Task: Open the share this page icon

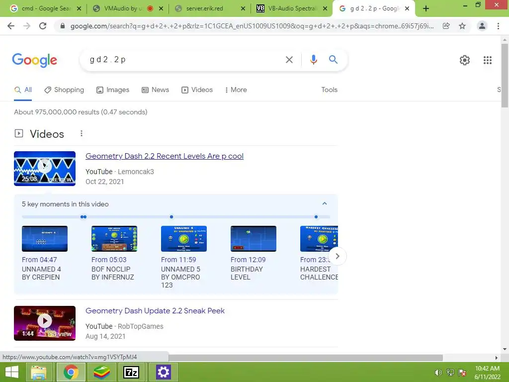Action: (446, 26)
